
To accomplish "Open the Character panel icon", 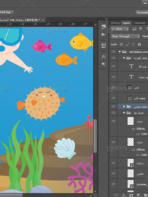I will 104,57.
